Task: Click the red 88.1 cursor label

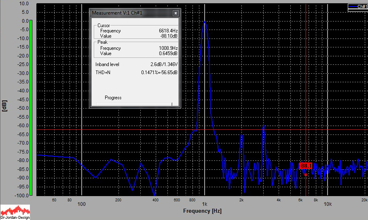Action: (306, 166)
